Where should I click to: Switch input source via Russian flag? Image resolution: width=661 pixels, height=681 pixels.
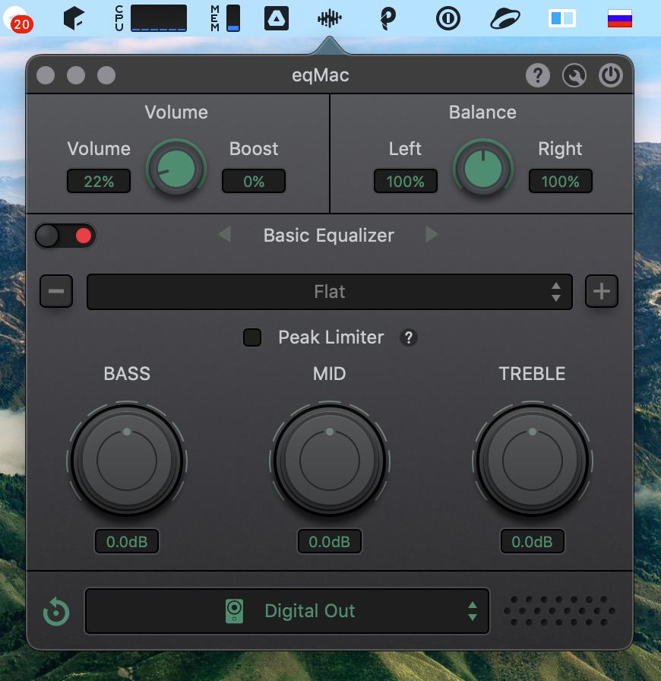pos(620,18)
